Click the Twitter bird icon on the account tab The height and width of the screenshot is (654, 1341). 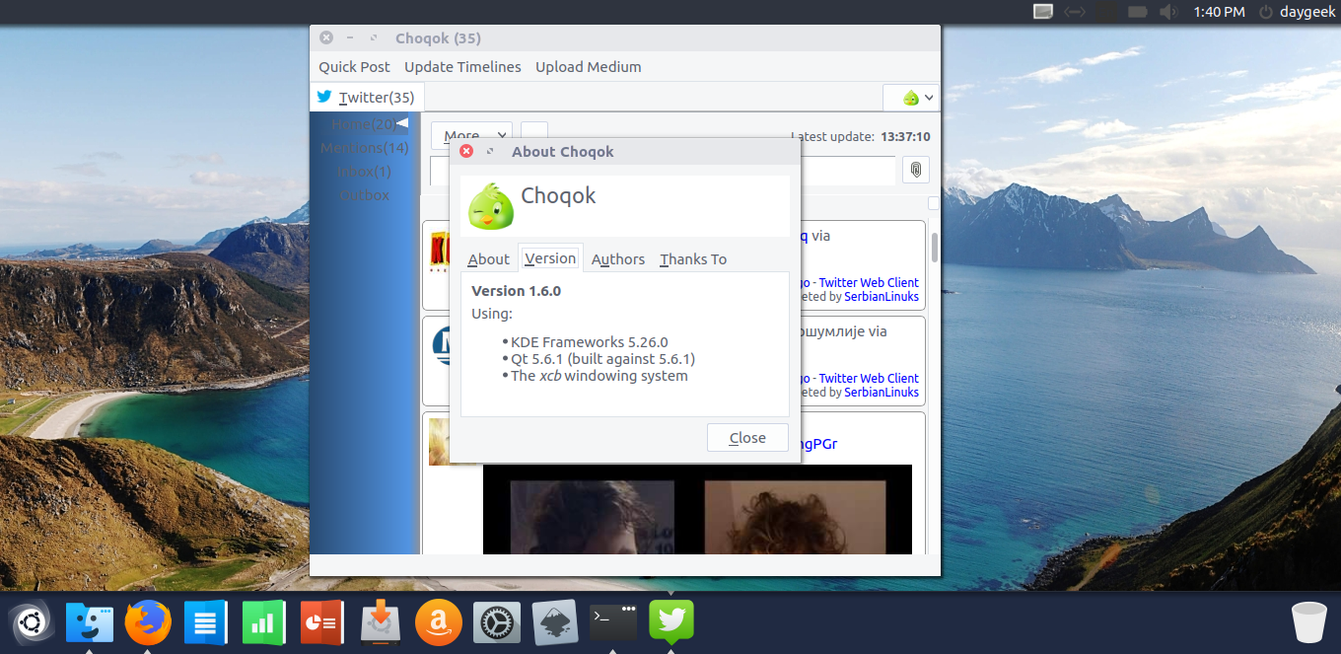(x=324, y=97)
